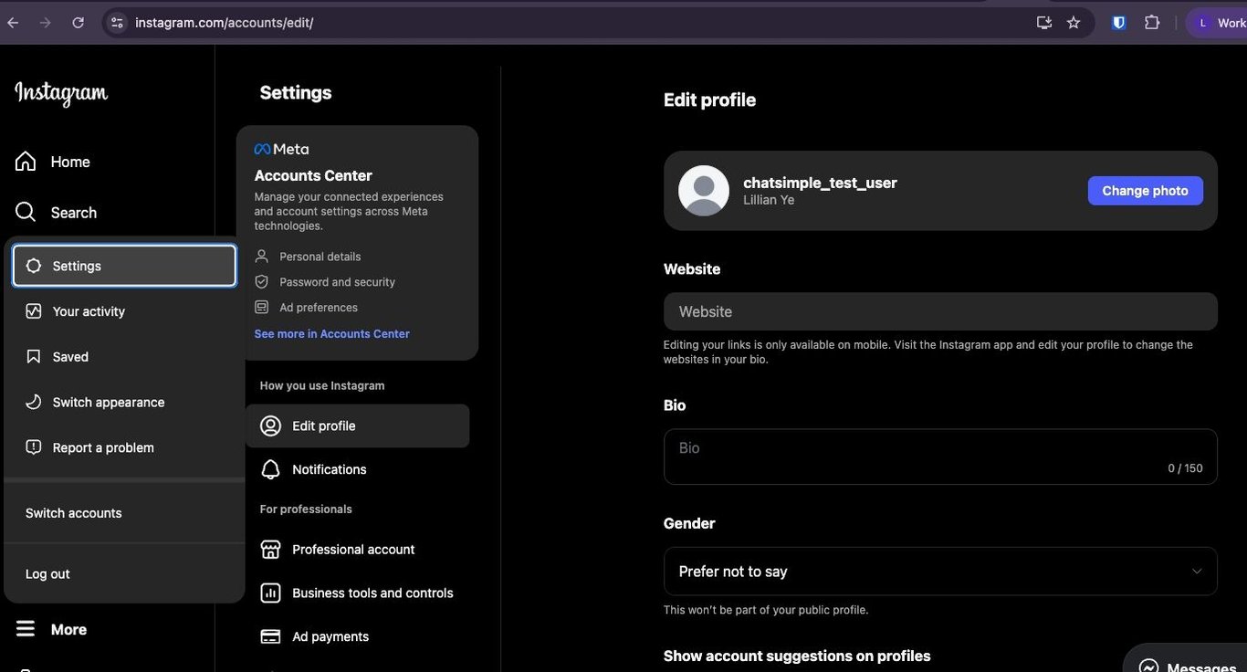Select Settings in the More menu
The height and width of the screenshot is (672, 1247).
124,266
